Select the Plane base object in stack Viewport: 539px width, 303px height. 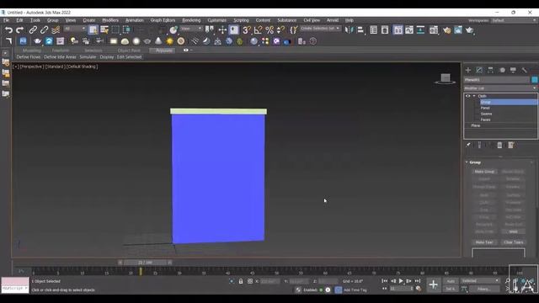pos(476,125)
